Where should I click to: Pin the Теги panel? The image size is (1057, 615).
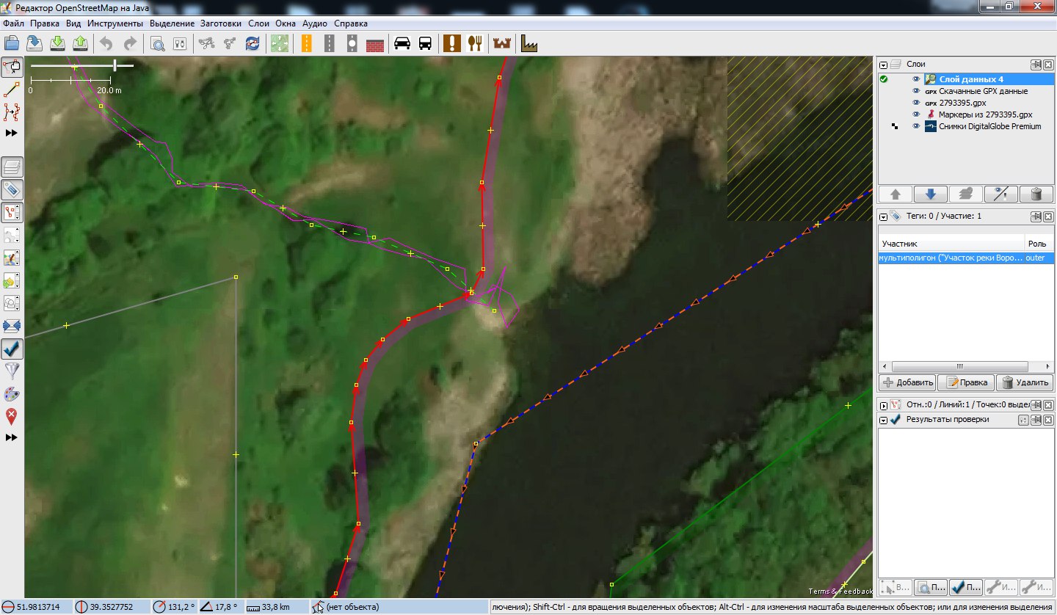[x=1036, y=216]
